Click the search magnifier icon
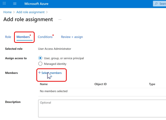 point(156,4)
